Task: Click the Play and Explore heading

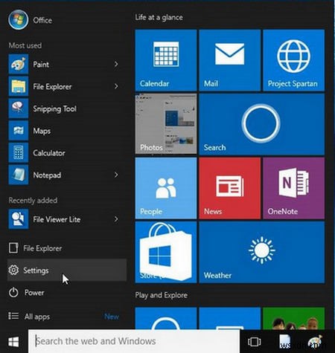Action: pyautogui.click(x=162, y=295)
